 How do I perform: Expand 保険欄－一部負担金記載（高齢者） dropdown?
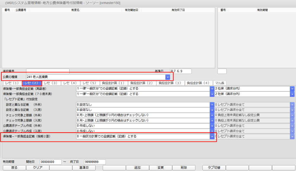click(x=212, y=88)
